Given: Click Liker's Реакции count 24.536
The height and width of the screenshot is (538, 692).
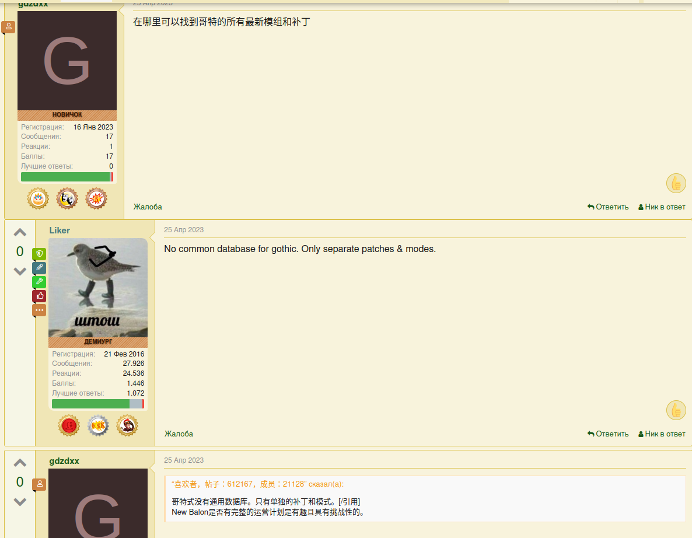Looking at the screenshot, I should tap(133, 373).
